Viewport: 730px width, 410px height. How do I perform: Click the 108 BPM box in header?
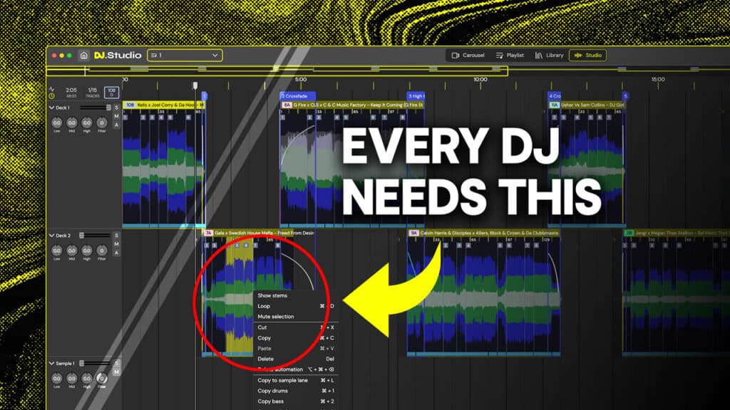(111, 93)
